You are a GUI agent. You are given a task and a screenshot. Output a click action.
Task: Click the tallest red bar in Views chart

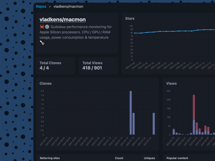click(x=194, y=107)
